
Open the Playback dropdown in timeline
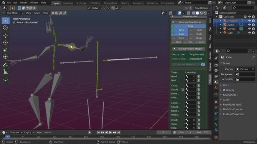16,132
